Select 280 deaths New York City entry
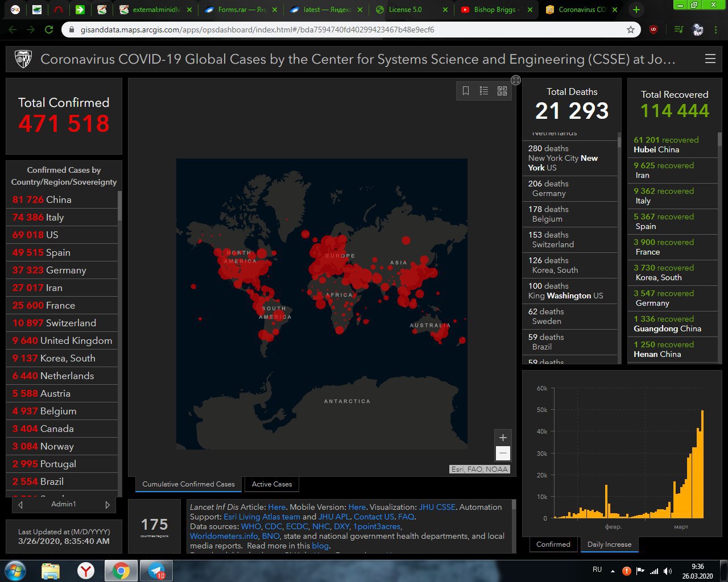The height and width of the screenshot is (582, 728). click(x=570, y=158)
